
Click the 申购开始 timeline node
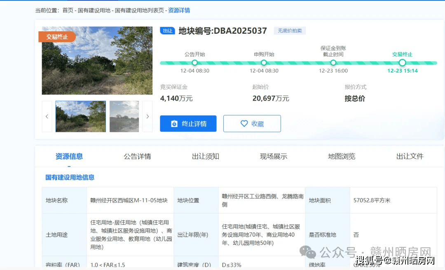click(x=264, y=63)
